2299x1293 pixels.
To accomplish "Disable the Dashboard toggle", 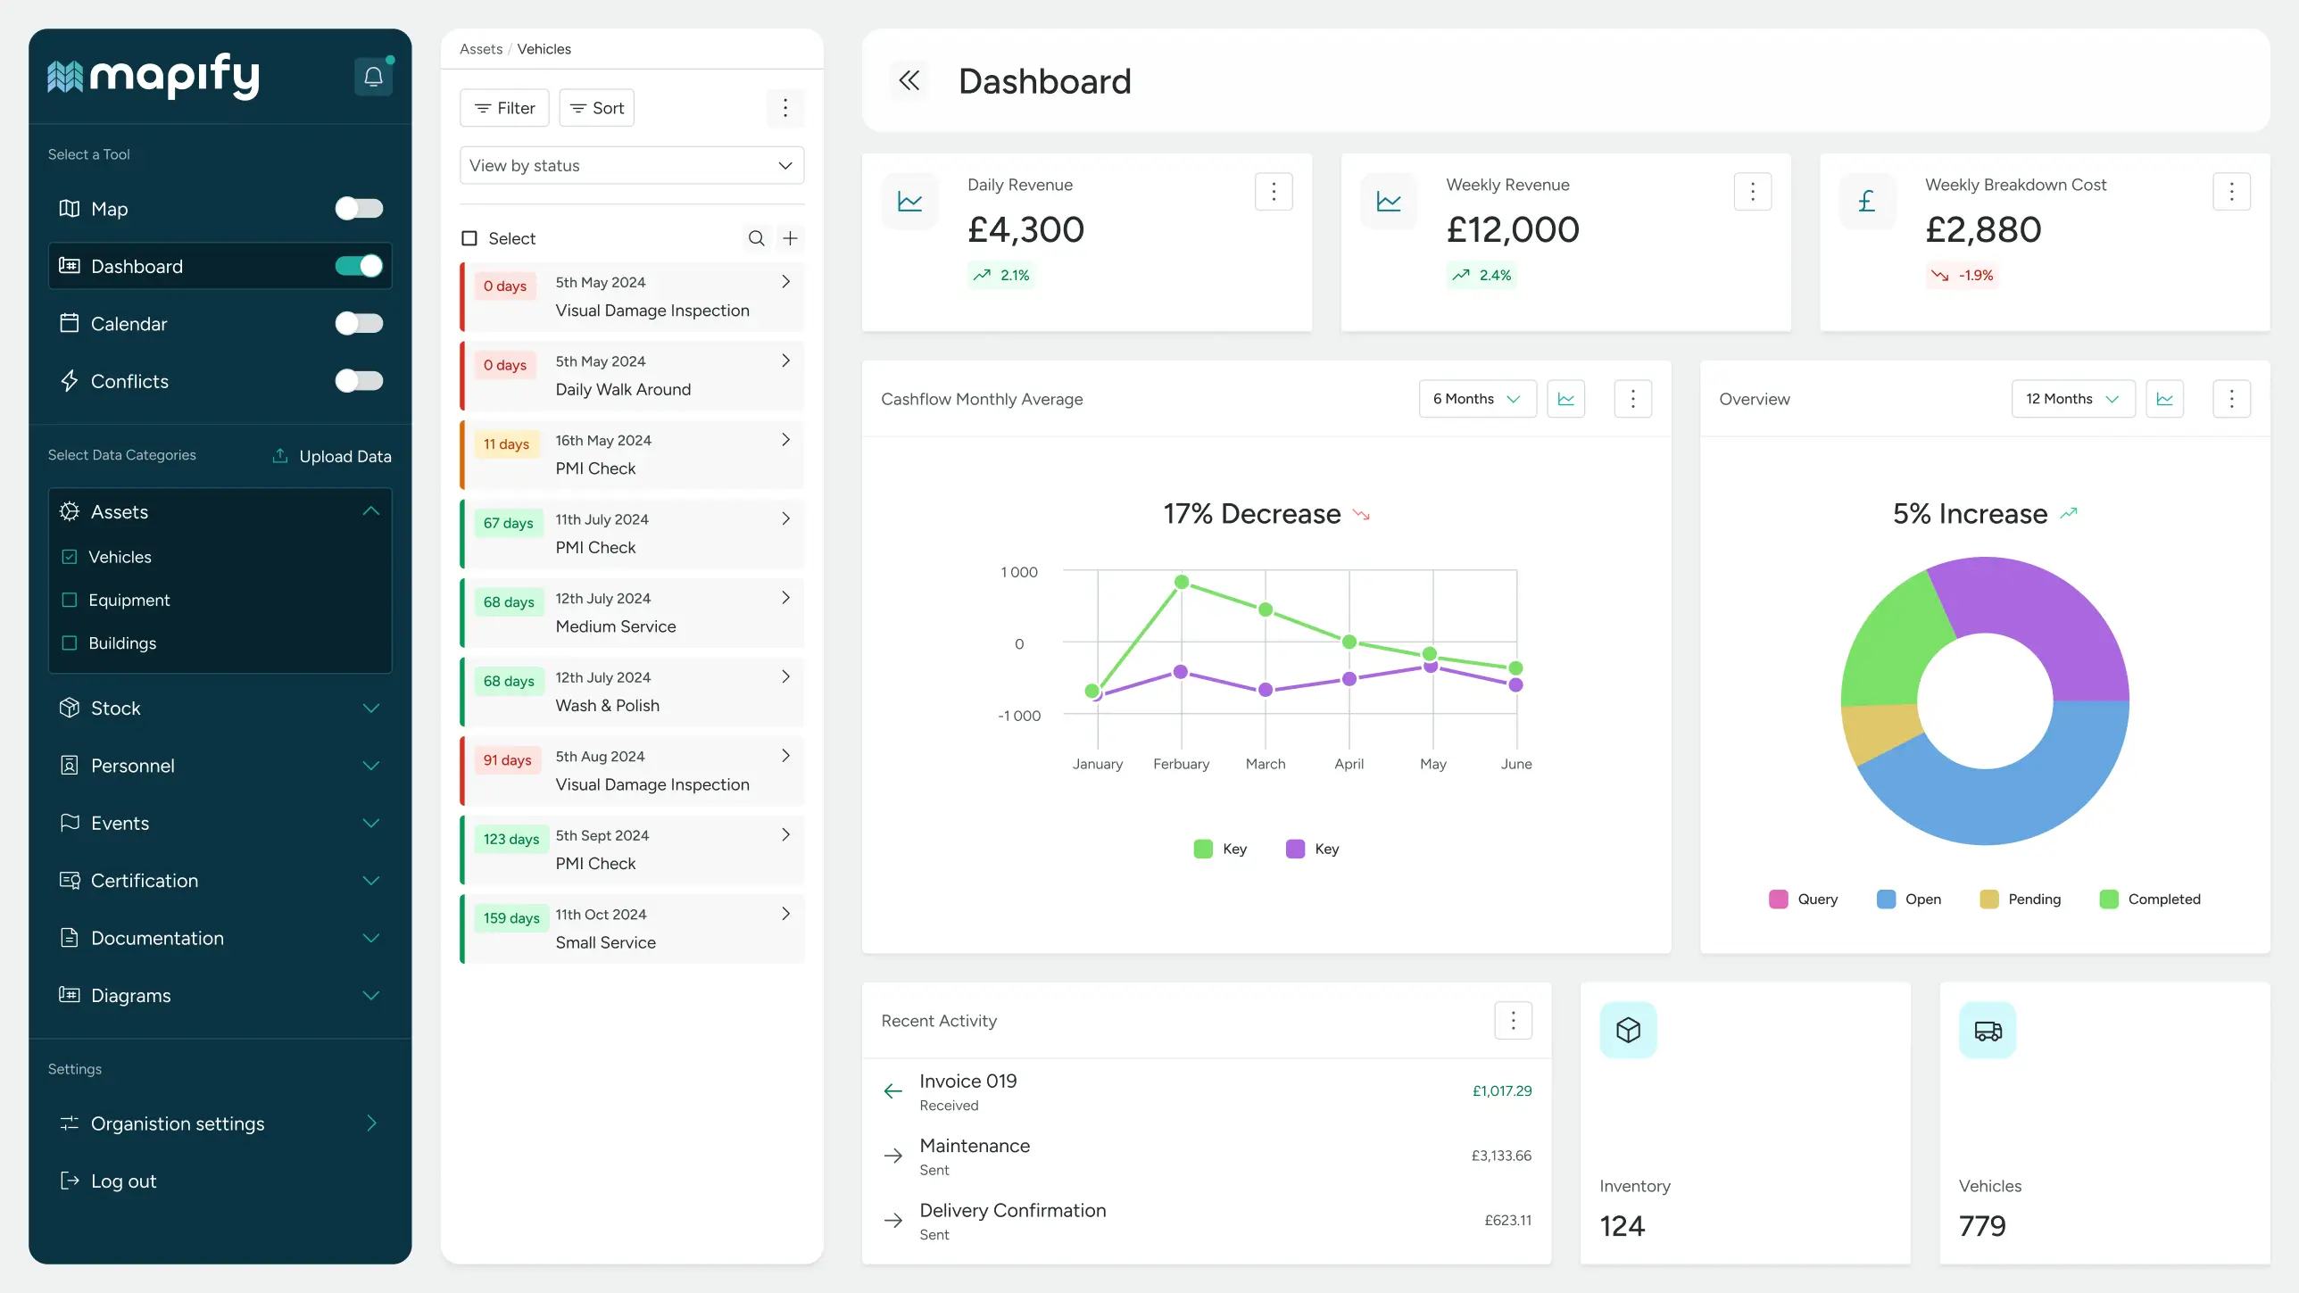I will pos(359,266).
